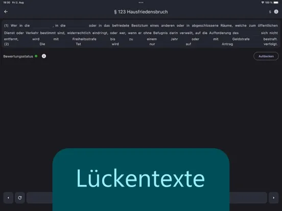Tap the word 'Freiheitsstrafe' in the text

pyautogui.click(x=84, y=39)
